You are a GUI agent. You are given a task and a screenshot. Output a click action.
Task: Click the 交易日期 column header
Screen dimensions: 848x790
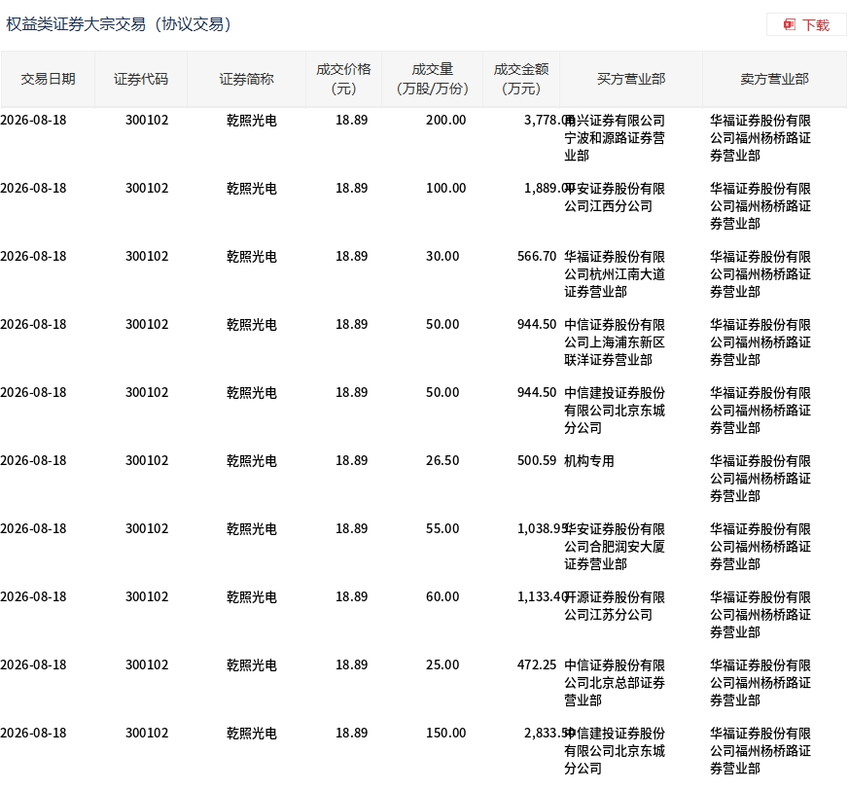[48, 79]
